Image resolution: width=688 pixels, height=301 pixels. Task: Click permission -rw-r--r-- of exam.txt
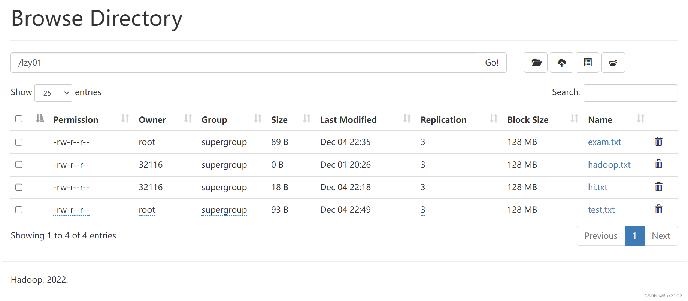(71, 142)
